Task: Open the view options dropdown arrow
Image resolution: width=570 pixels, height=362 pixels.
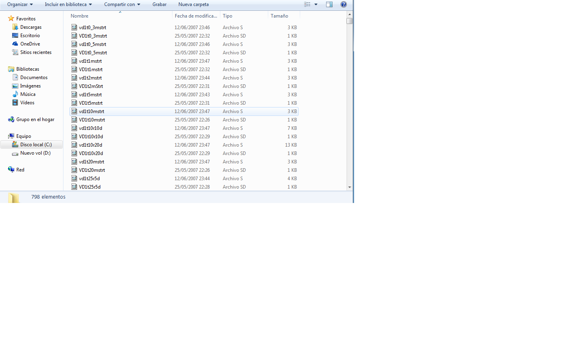Action: (x=316, y=4)
